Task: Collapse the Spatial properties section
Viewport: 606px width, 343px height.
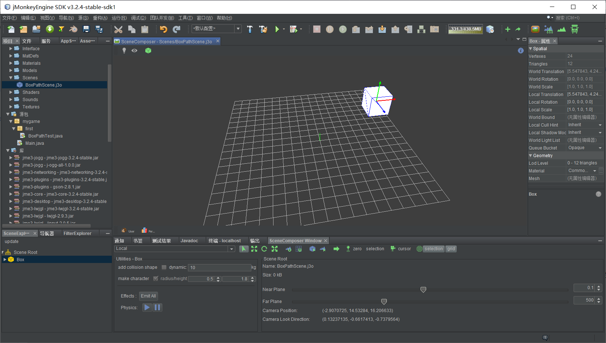Action: pos(531,49)
